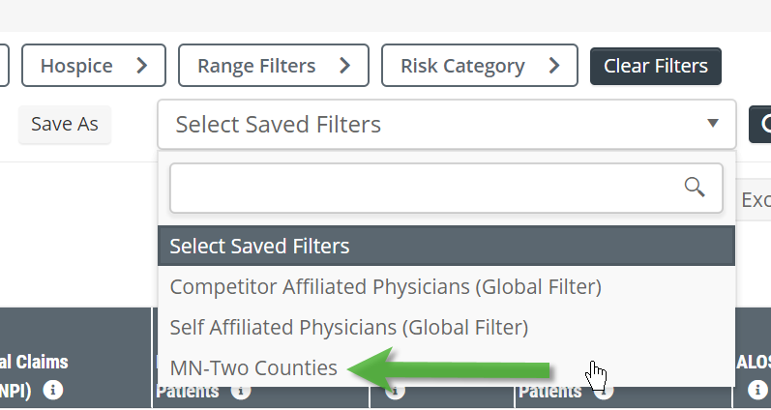Open the Select Saved Filters combo box
The image size is (771, 410).
447,125
